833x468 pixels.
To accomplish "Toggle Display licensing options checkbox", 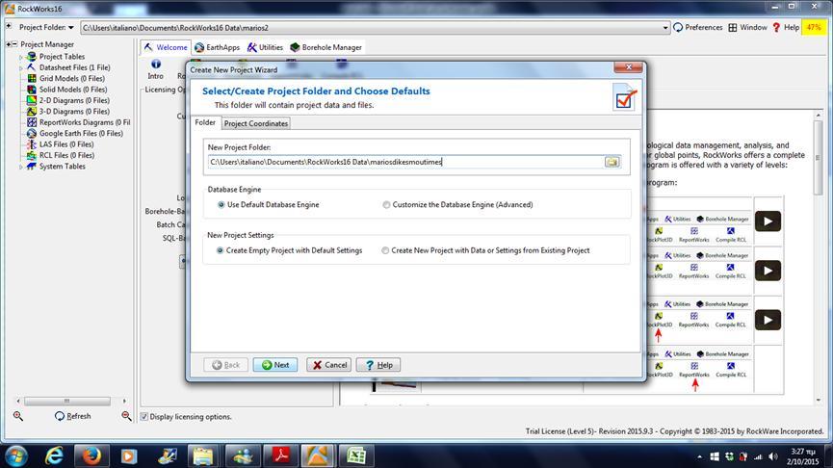I will click(x=143, y=416).
